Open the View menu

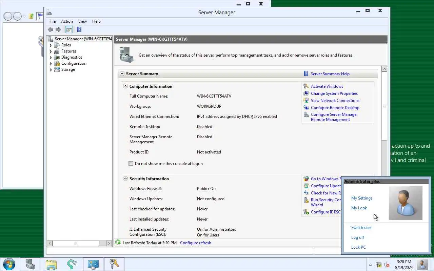point(82,21)
